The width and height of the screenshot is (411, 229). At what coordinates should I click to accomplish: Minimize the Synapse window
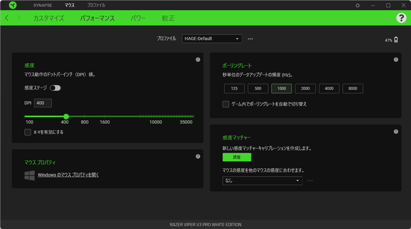[x=373, y=5]
